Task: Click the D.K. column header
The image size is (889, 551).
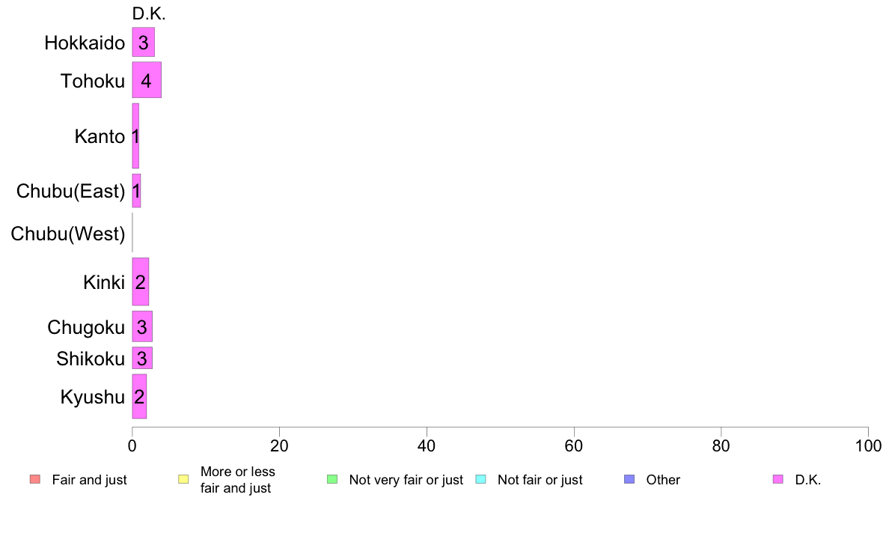Action: click(x=149, y=13)
